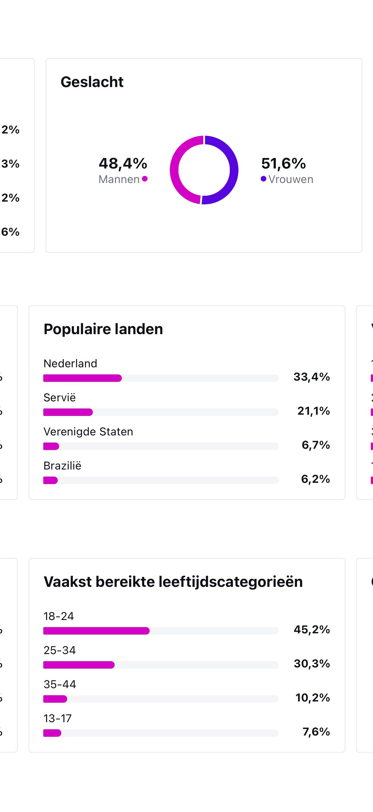Click the 21,1% value for Servië
The width and height of the screenshot is (373, 812).
point(314,411)
